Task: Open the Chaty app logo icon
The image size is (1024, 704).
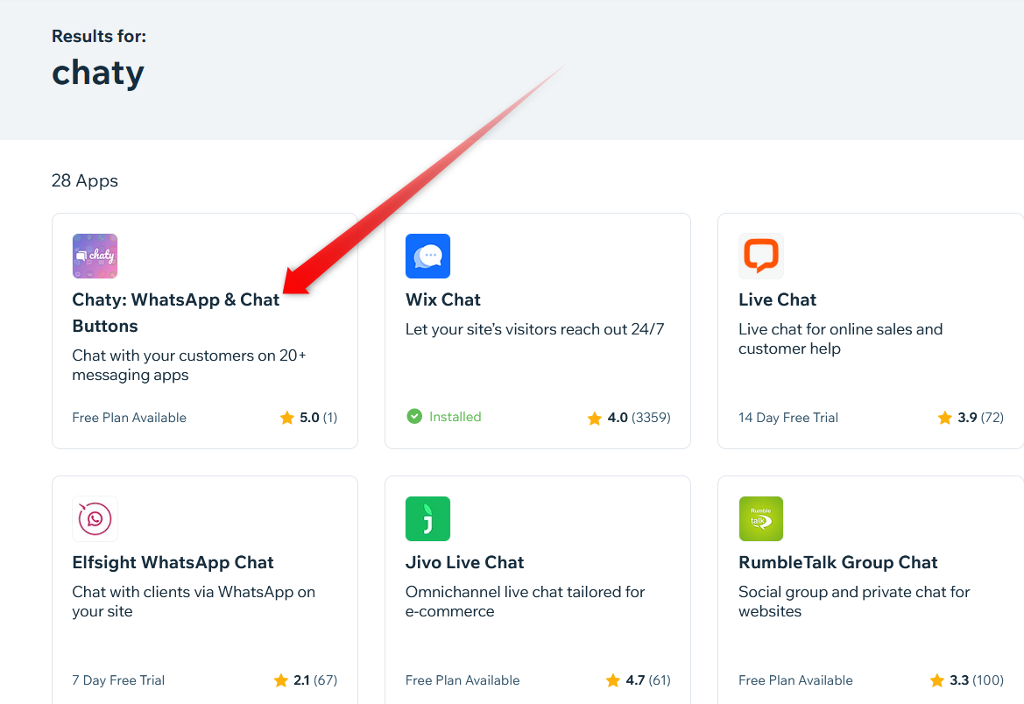Action: click(95, 256)
